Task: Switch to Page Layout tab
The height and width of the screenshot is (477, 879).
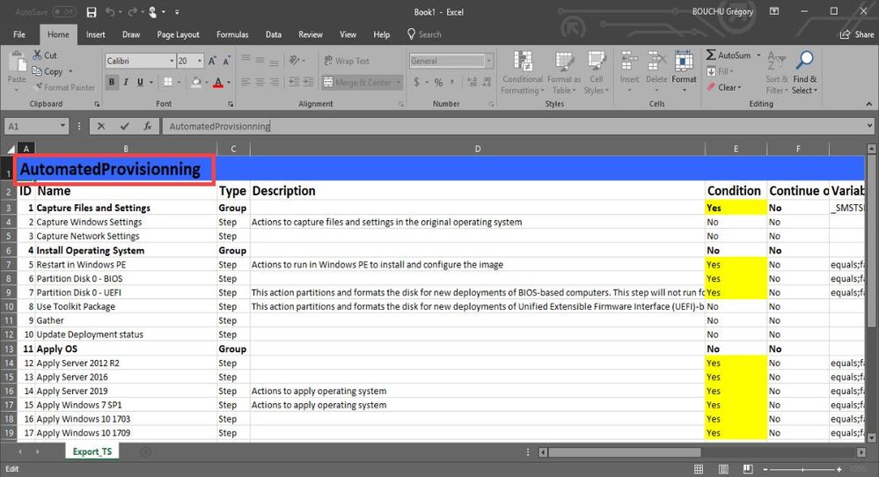Action: (178, 34)
